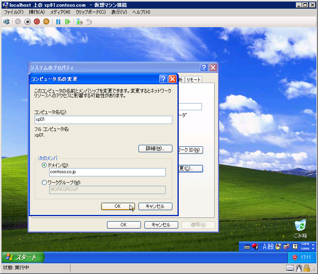318x274 pixels.
Task: Click the language bar help icon
Action: [295, 246]
